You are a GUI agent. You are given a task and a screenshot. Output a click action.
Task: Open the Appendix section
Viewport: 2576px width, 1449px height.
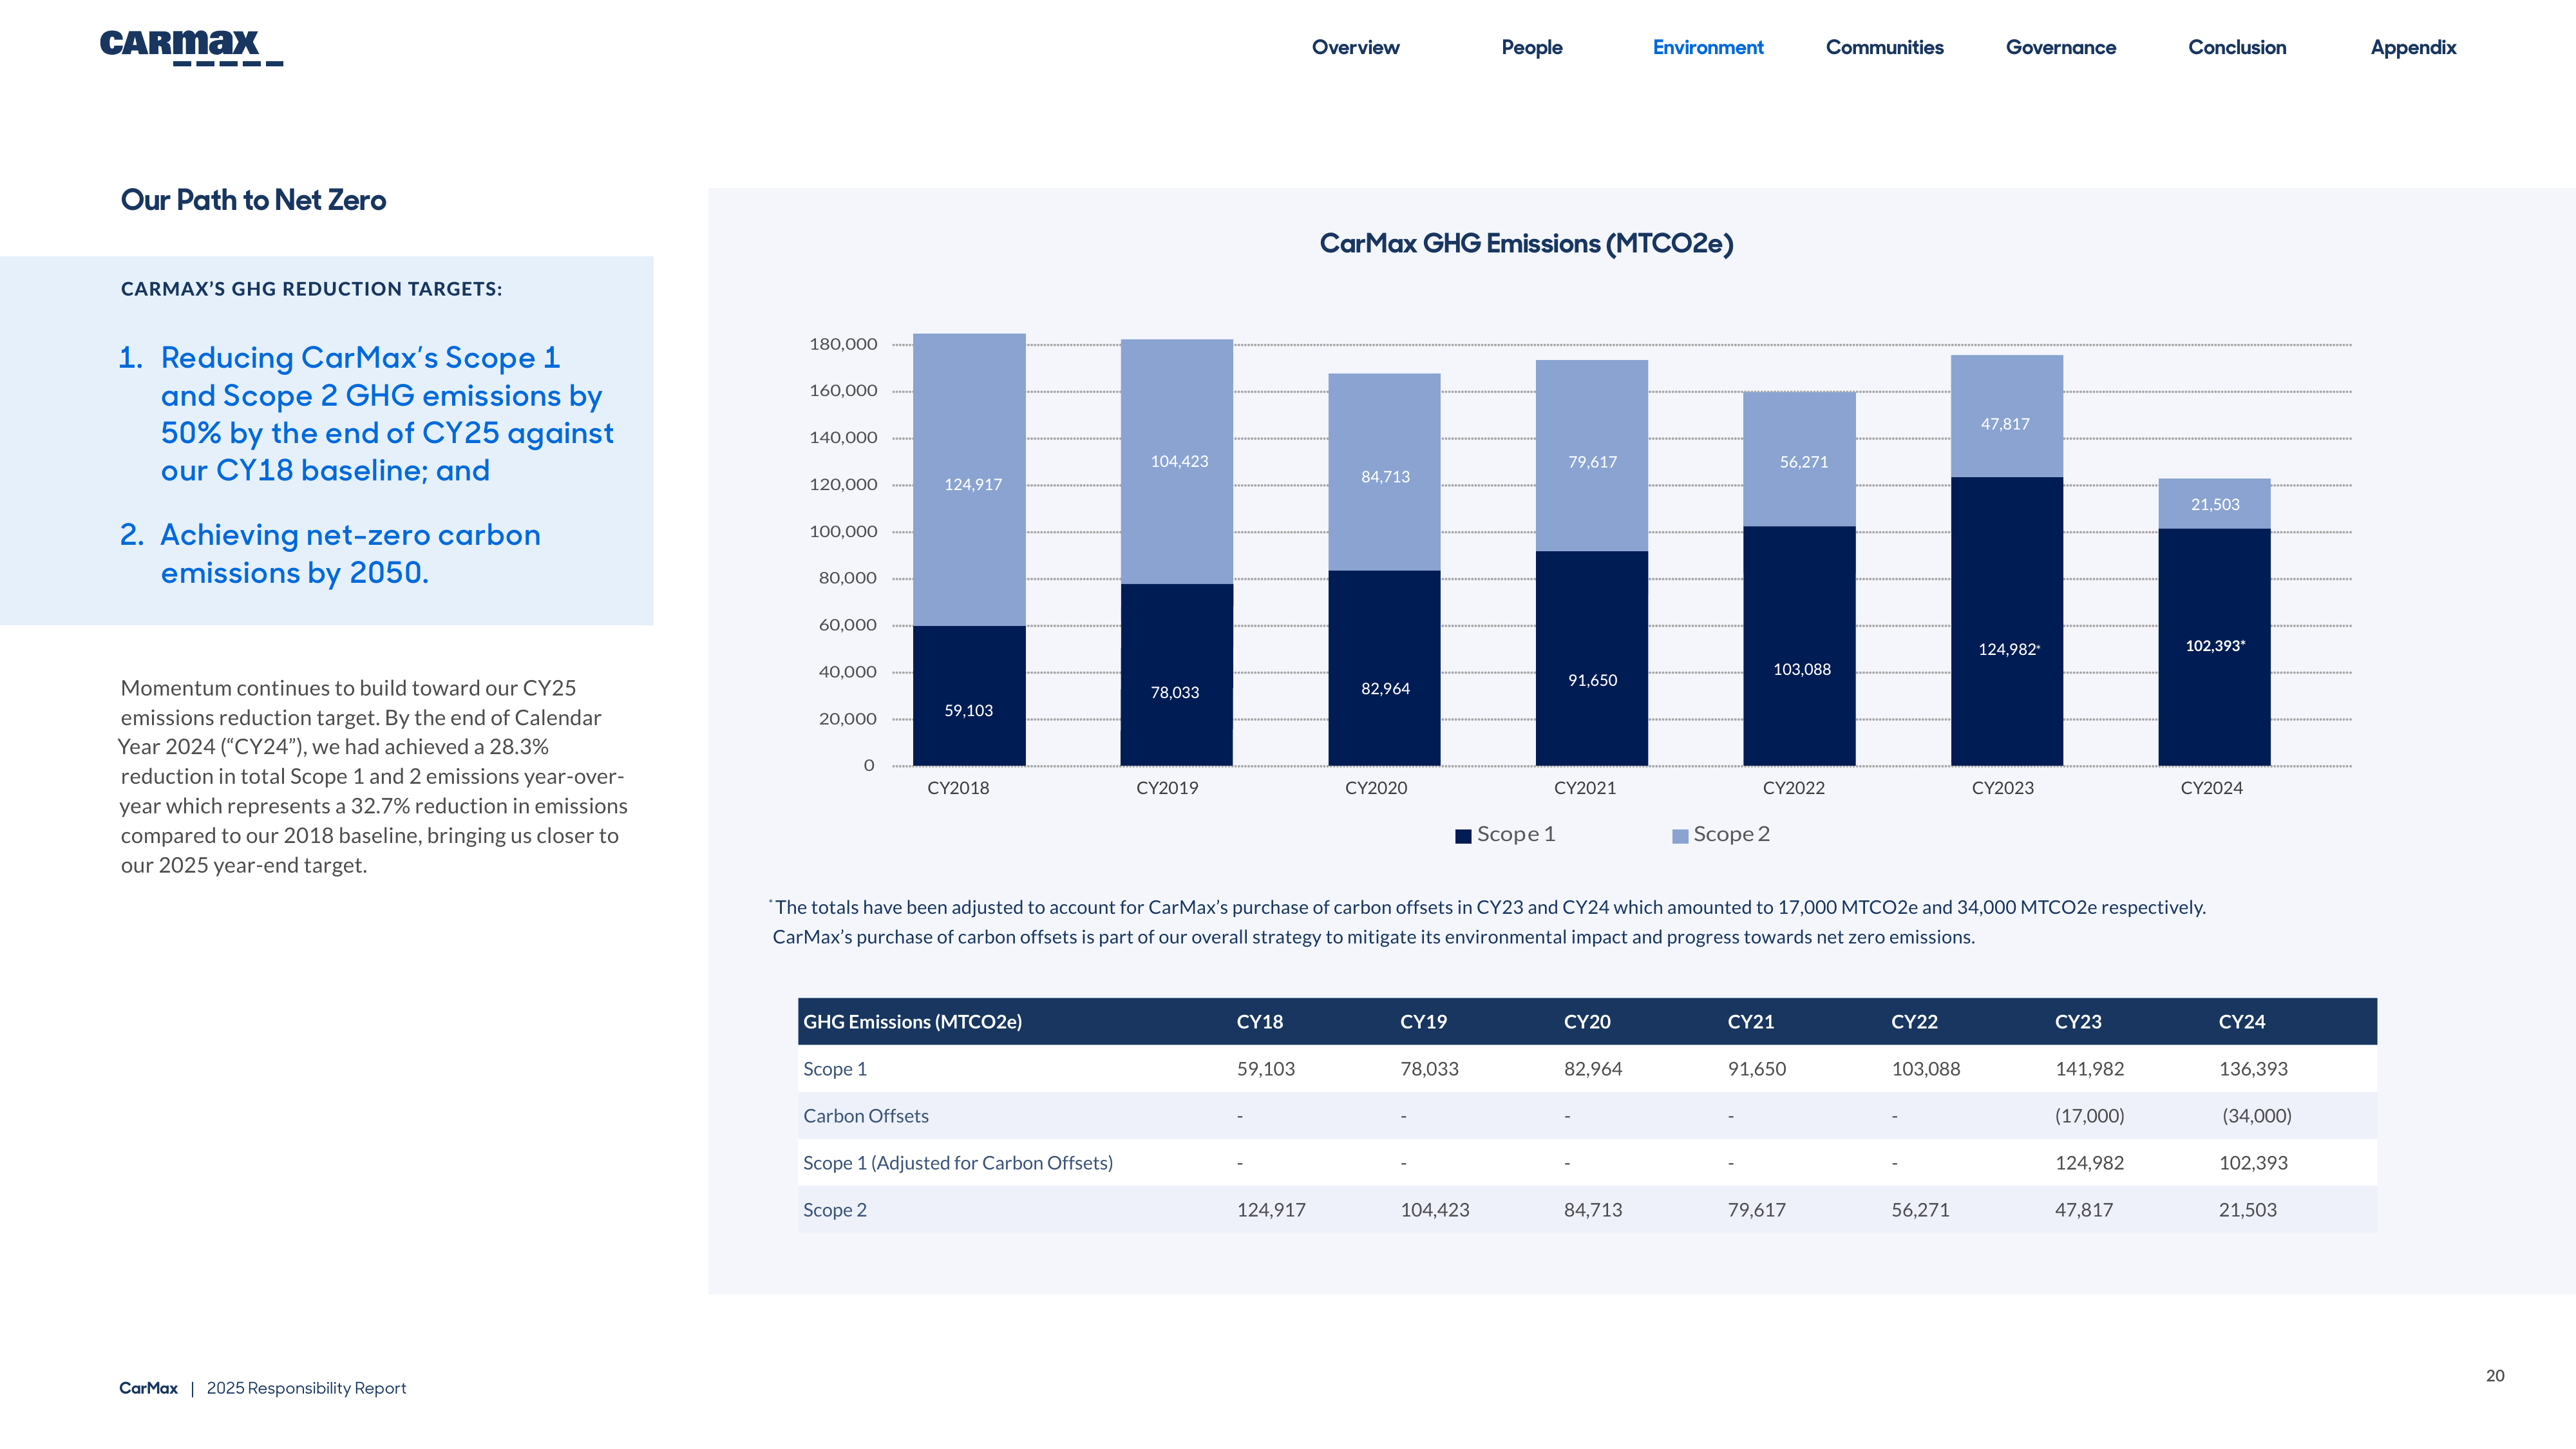[x=2413, y=47]
